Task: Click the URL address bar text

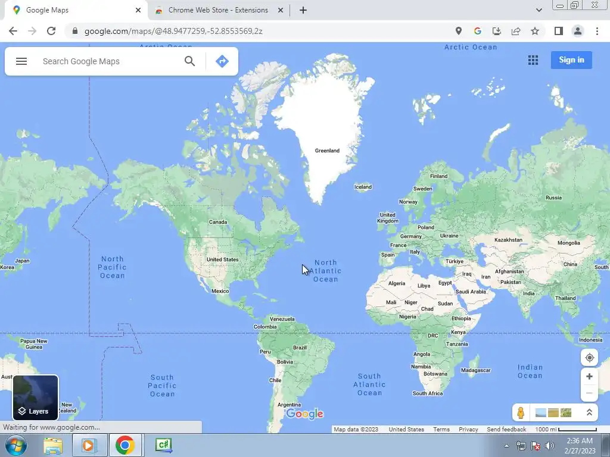Action: point(173,31)
